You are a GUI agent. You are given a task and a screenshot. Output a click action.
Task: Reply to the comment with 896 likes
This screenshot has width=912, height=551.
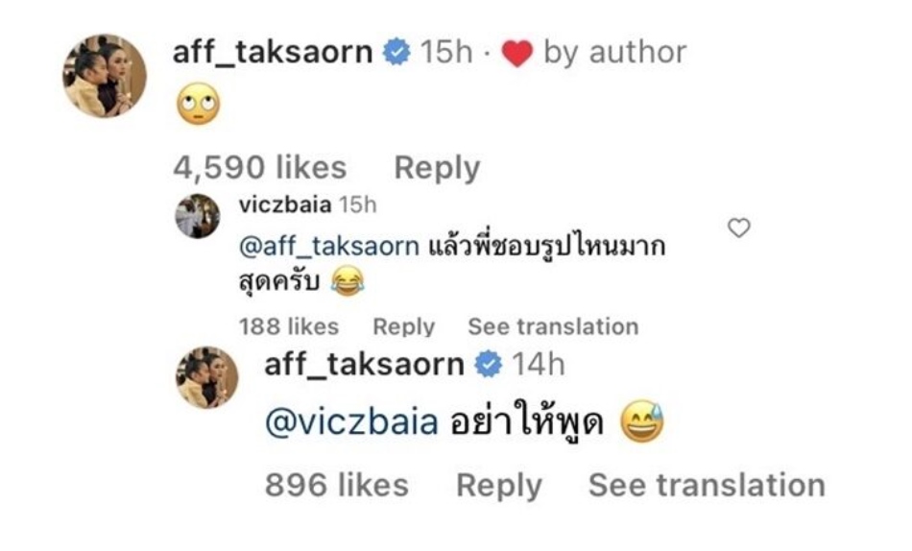[499, 486]
